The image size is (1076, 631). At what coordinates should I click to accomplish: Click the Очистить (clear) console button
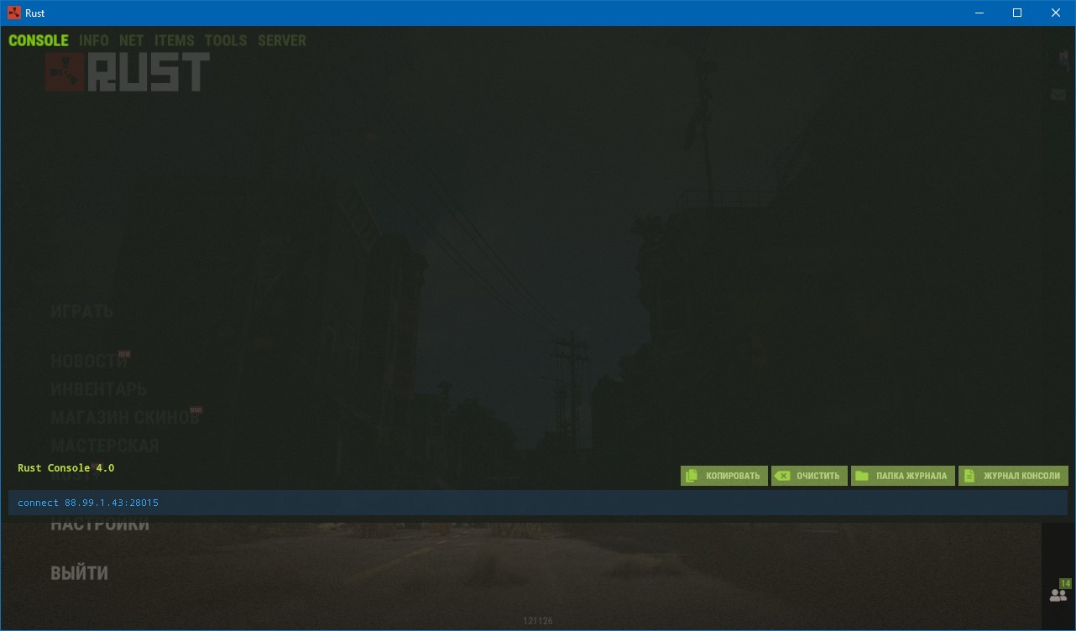(x=809, y=476)
